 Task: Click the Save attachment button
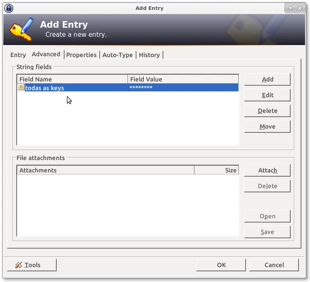click(x=267, y=232)
